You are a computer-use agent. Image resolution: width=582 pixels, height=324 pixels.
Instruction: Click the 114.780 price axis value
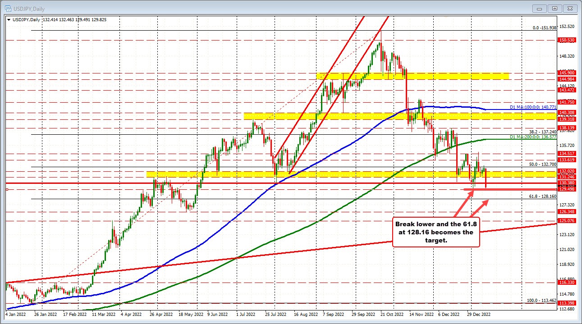coord(567,294)
